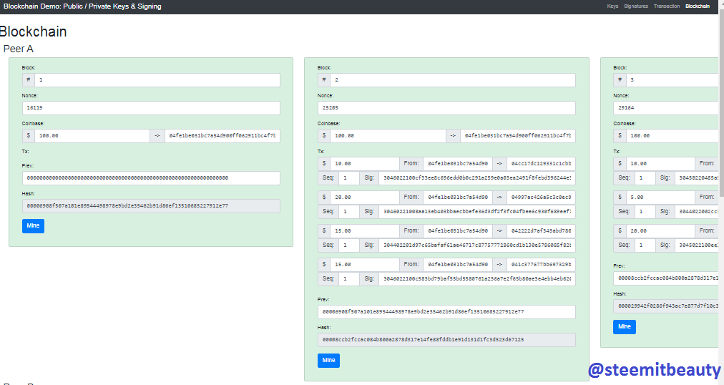Select block 2 Prev hash field

tap(446, 312)
